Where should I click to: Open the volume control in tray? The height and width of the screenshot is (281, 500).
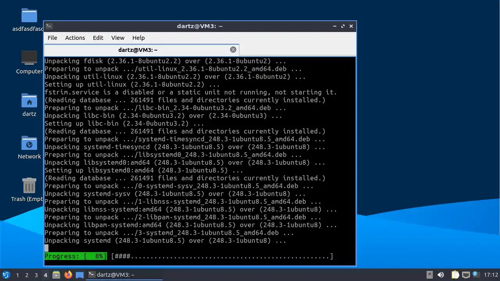coord(441,275)
